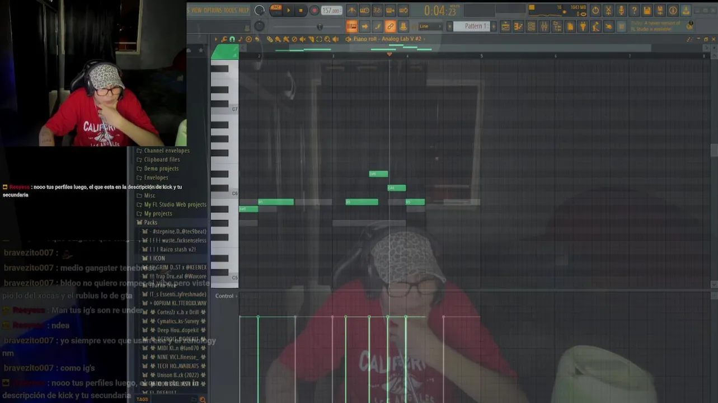
Task: Open the plugin picker plug icon
Action: point(583,26)
